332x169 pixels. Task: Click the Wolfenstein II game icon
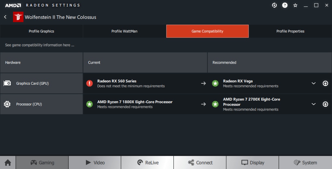18,17
